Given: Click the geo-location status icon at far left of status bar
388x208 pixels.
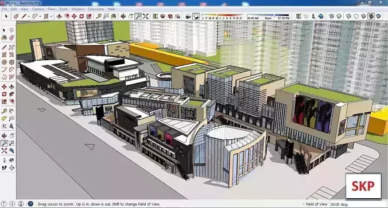Looking at the screenshot, I should pos(3,204).
